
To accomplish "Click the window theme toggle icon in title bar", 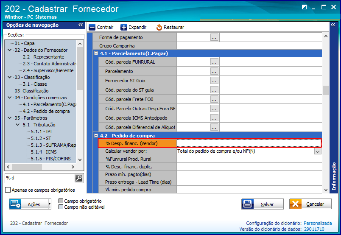I will point(304,7).
